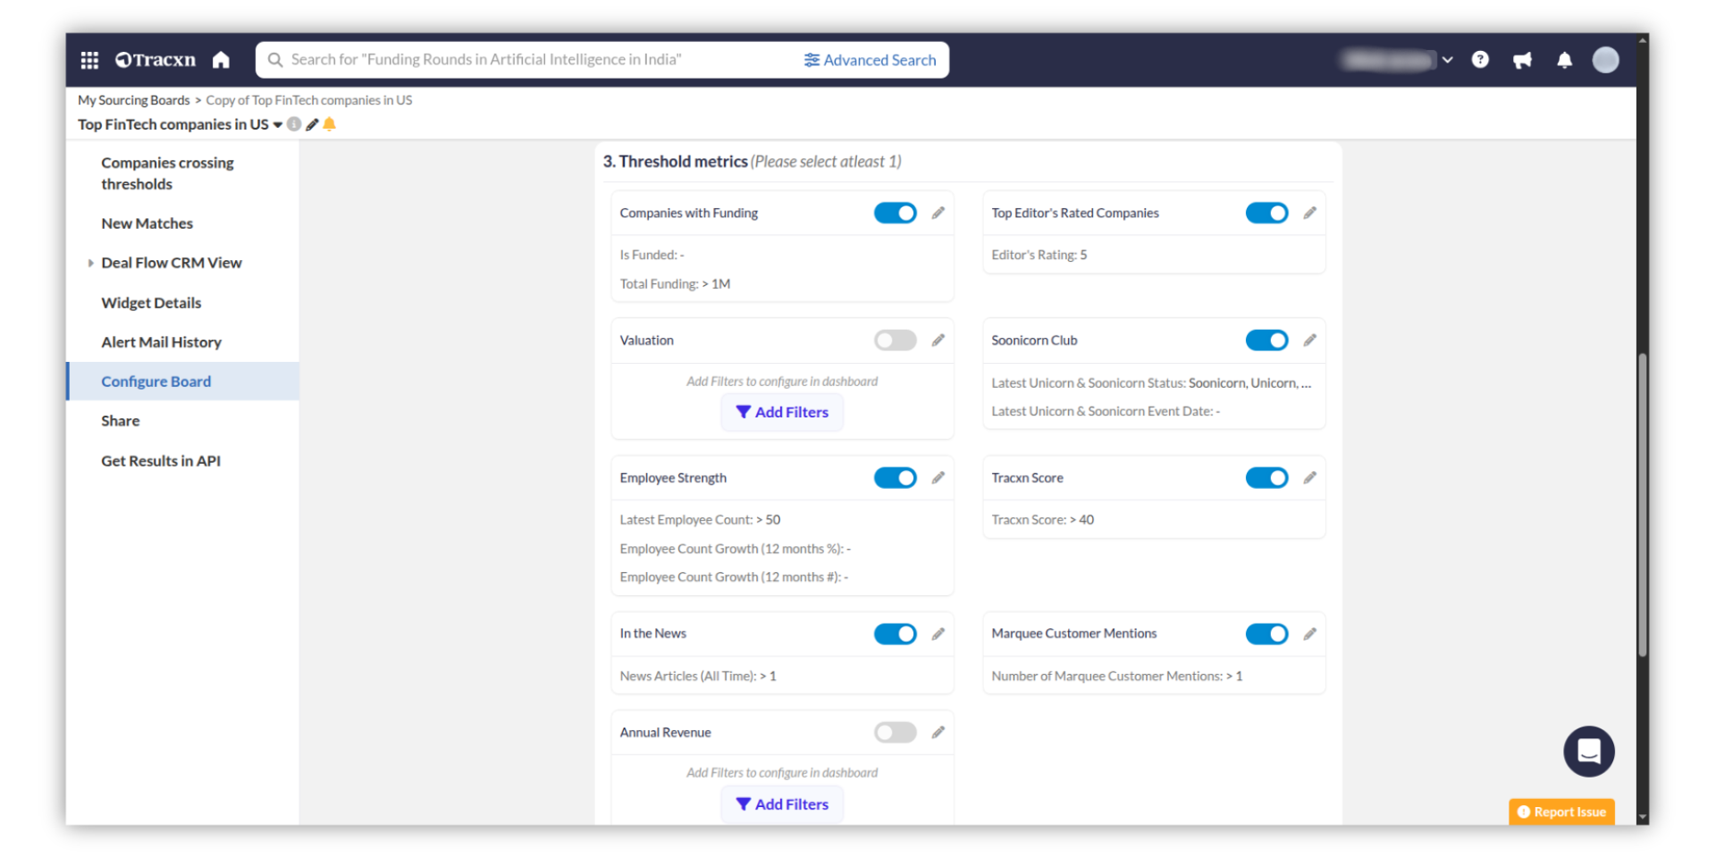Image resolution: width=1716 pixels, height=858 pixels.
Task: Go to Tracxn home icon
Action: (x=221, y=60)
